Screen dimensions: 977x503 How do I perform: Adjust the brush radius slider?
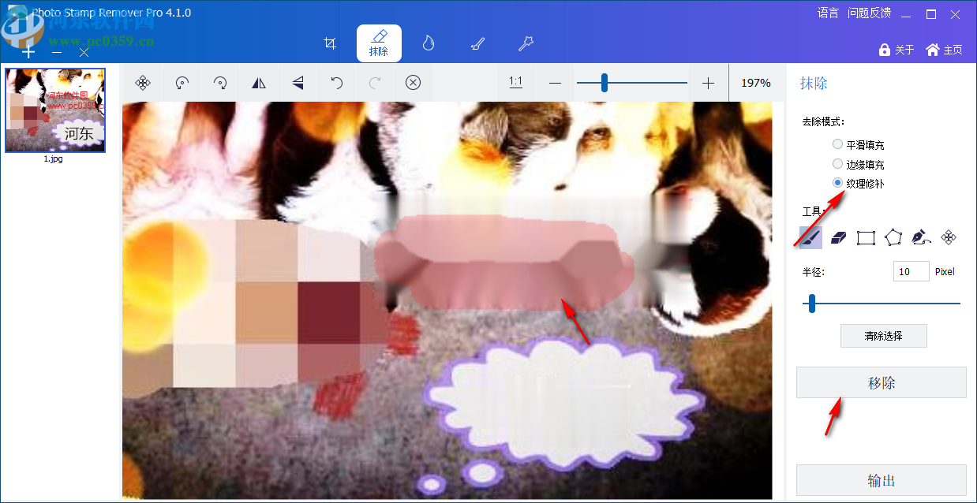(x=810, y=302)
